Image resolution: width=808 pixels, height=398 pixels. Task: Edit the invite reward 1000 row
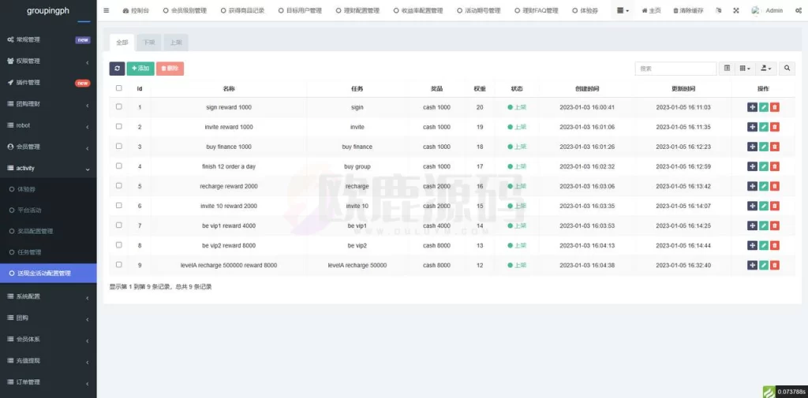(x=764, y=127)
